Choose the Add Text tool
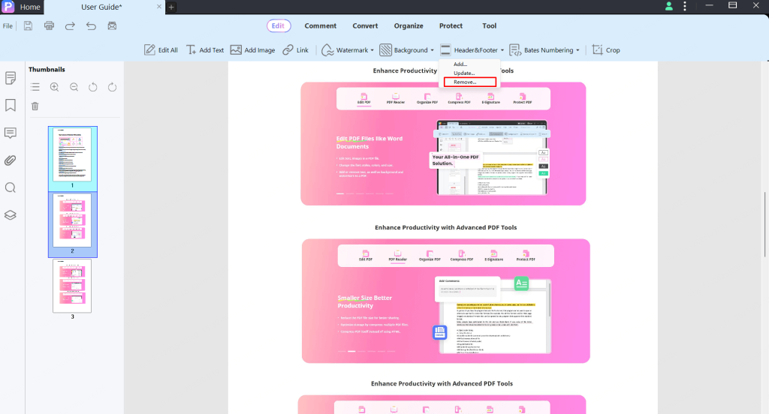The image size is (769, 414). coord(205,50)
